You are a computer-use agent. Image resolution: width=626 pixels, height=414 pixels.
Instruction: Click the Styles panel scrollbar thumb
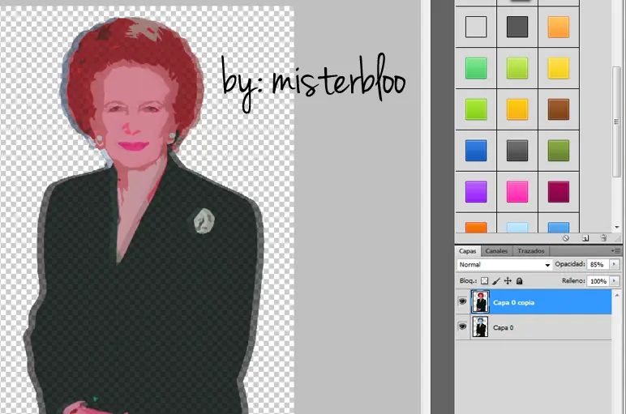(x=616, y=122)
